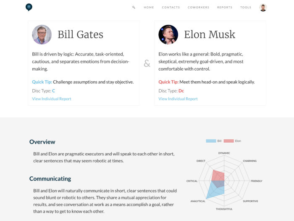Image resolution: width=294 pixels, height=221 pixels.
Task: Open search via magnifier icon
Action: (x=134, y=8)
